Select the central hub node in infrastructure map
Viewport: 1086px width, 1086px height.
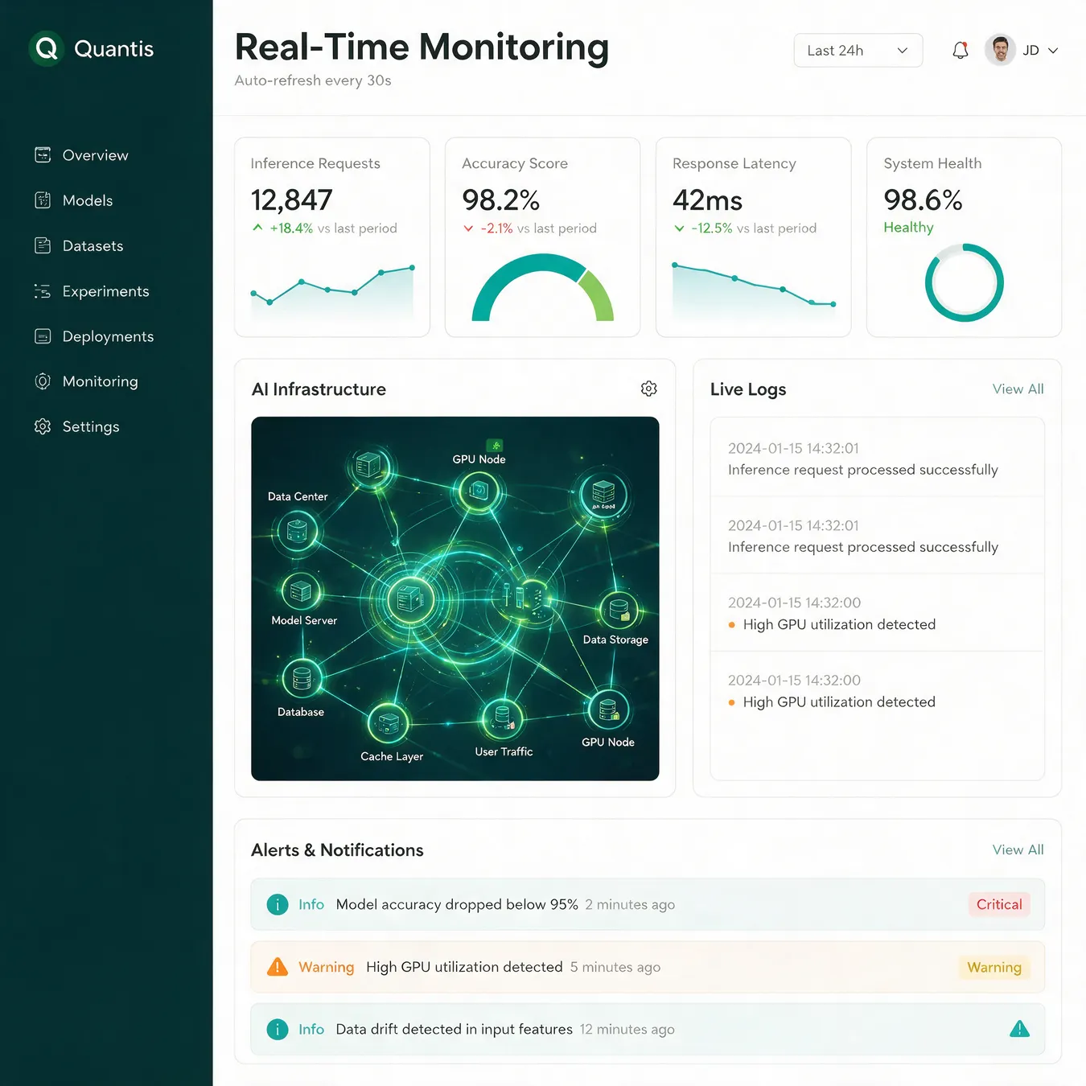point(411,599)
